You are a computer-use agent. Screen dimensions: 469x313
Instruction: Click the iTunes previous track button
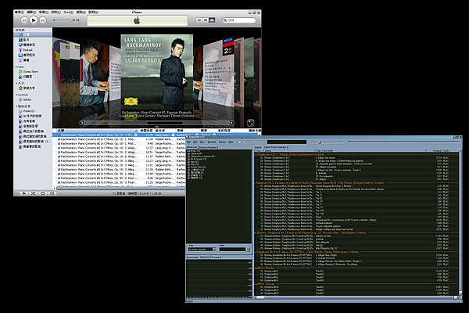pos(24,20)
